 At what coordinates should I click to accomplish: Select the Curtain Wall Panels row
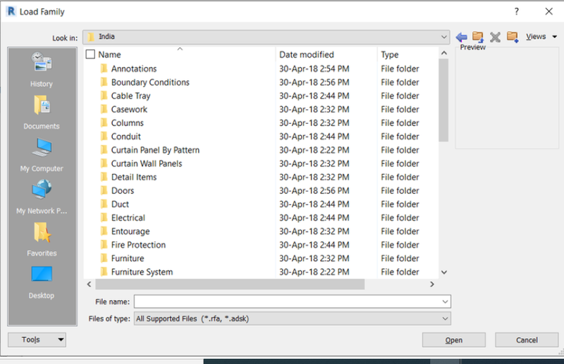[262, 163]
